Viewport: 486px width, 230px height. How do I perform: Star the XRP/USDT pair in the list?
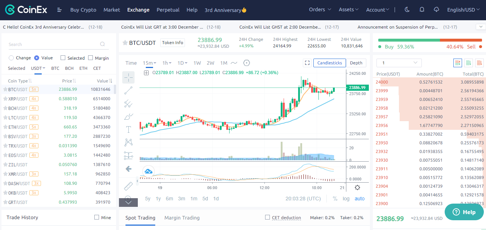(x=5, y=99)
